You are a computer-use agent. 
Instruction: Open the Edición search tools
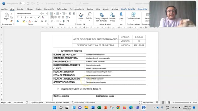tap(89, 16)
